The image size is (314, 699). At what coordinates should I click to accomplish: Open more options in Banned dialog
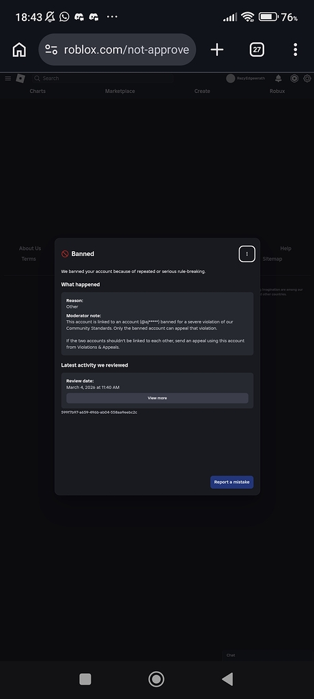247,254
